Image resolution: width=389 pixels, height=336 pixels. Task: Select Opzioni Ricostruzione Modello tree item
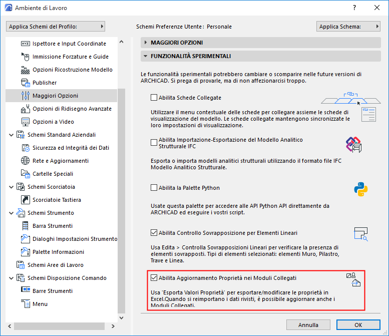coord(73,70)
